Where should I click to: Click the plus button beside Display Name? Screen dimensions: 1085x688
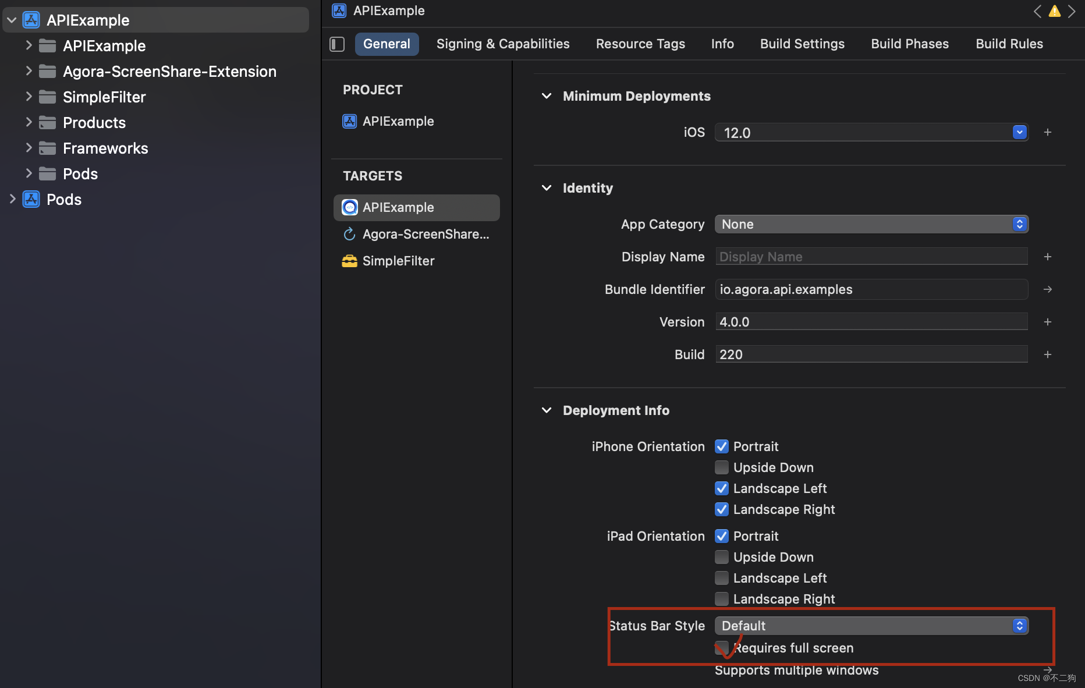1048,257
